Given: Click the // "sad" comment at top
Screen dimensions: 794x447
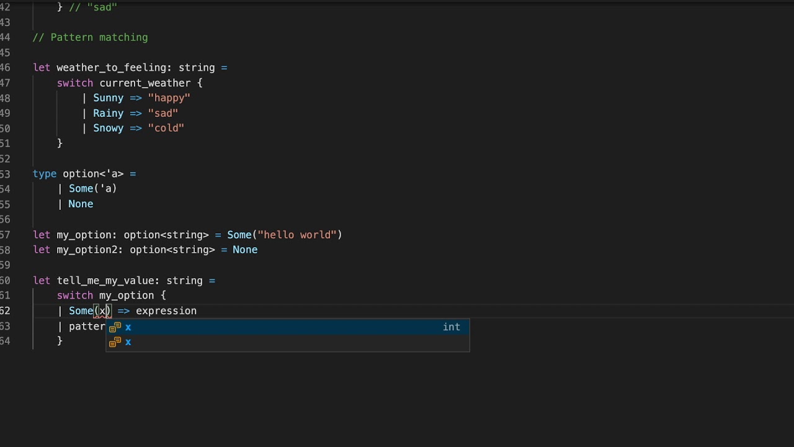Looking at the screenshot, I should click(93, 7).
